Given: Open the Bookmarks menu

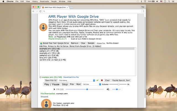Looking at the screenshot, I should point(46,1).
